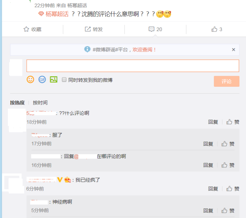Click the image upload icon
Screen dimensions: 246x218
54,79
